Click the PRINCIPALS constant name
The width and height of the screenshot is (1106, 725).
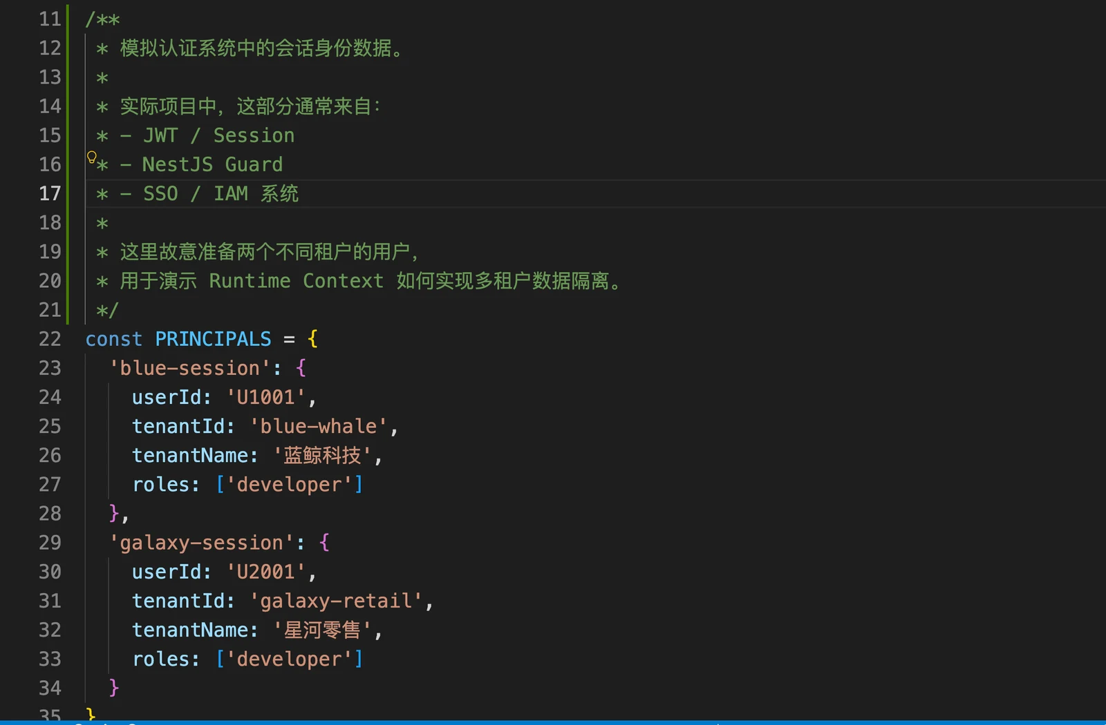[213, 339]
